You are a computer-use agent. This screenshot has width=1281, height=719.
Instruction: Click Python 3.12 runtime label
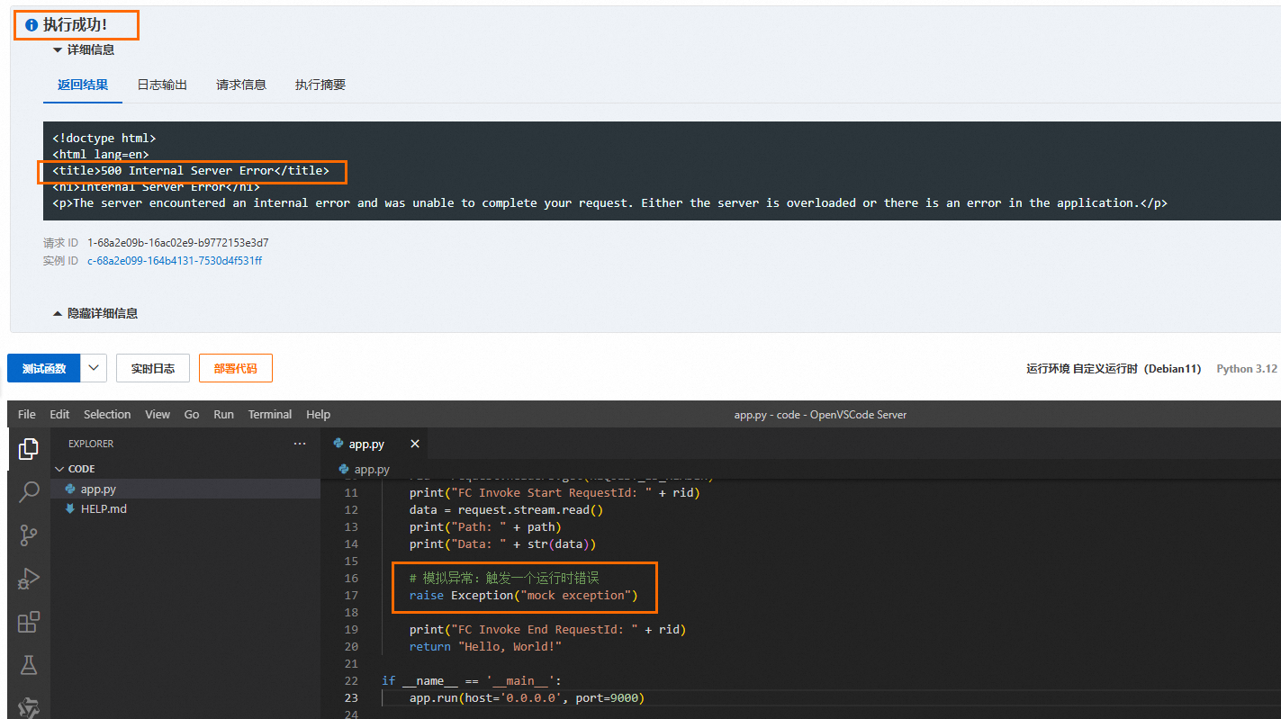coord(1247,369)
